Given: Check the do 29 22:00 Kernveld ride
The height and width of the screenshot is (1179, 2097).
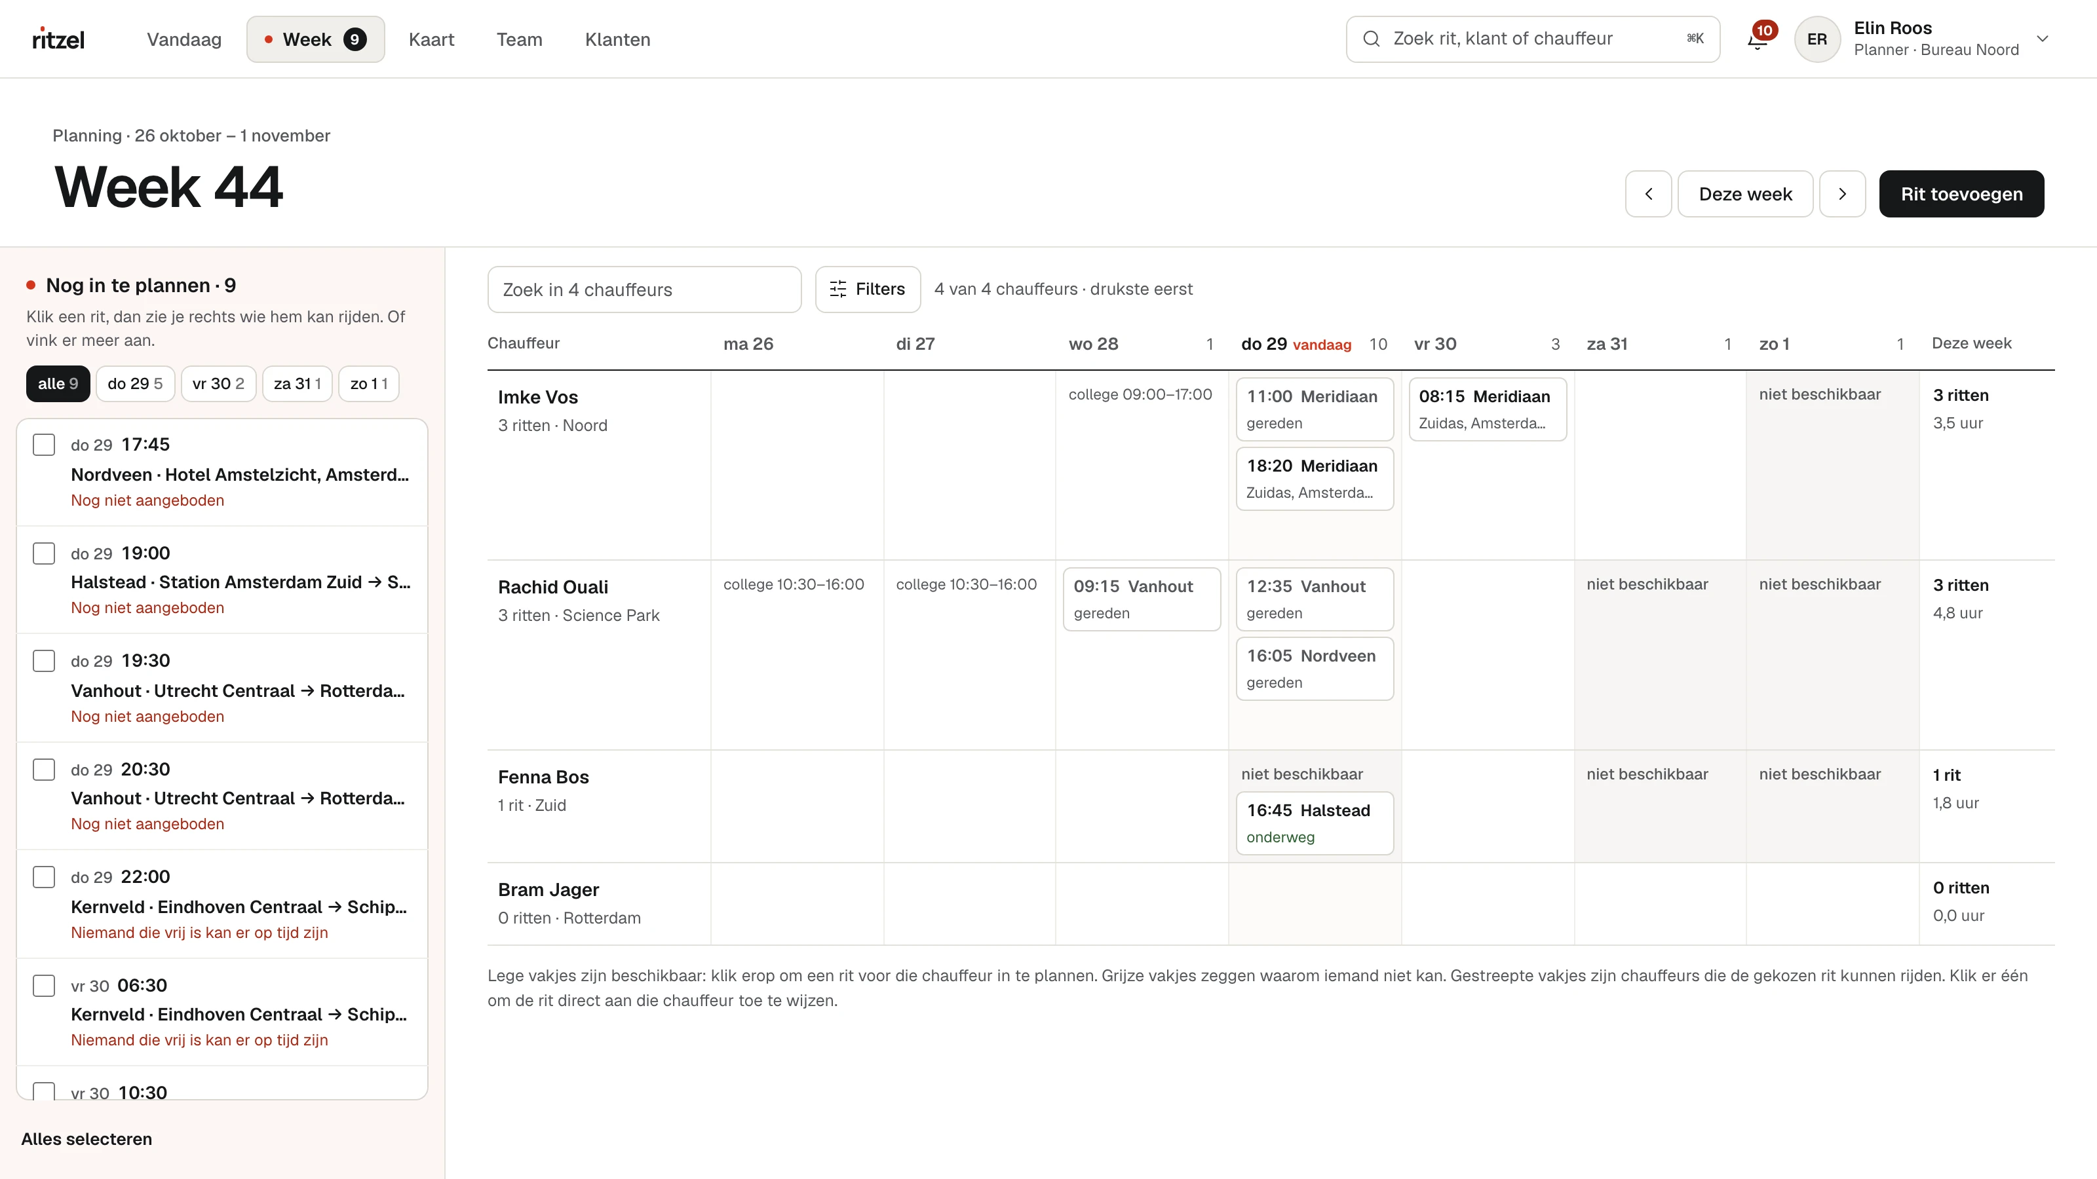Looking at the screenshot, I should pos(44,877).
